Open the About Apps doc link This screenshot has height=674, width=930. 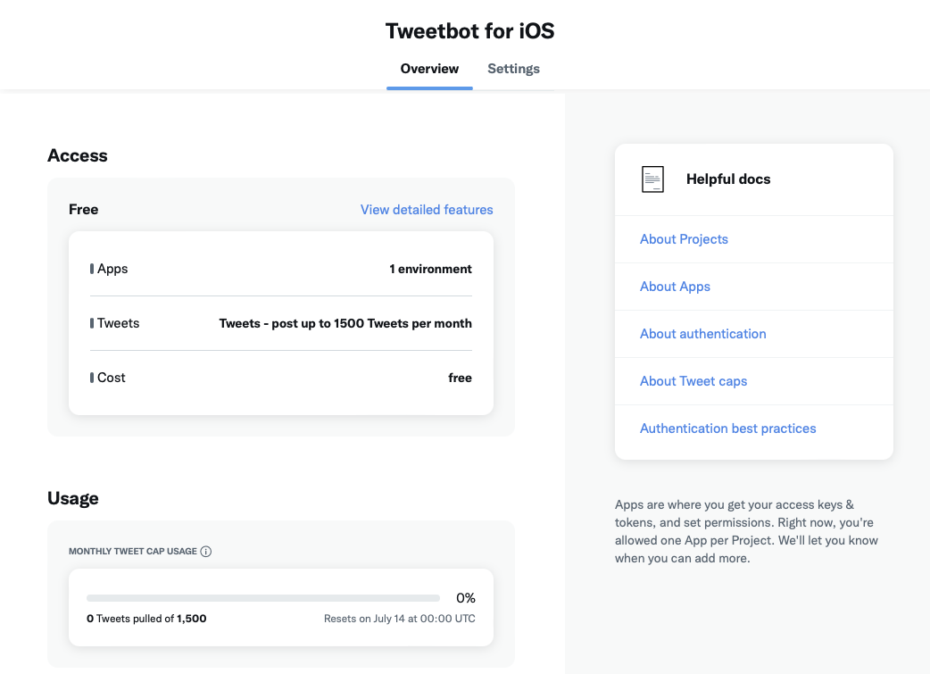(x=675, y=287)
